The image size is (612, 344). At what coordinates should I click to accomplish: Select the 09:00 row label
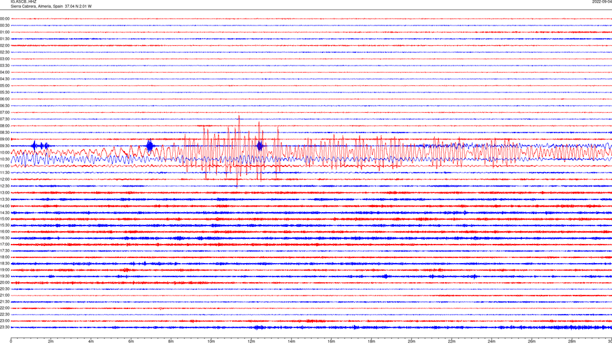click(4, 140)
